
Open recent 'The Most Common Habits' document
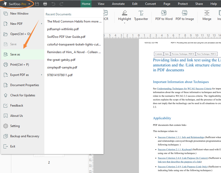(x=74, y=21)
